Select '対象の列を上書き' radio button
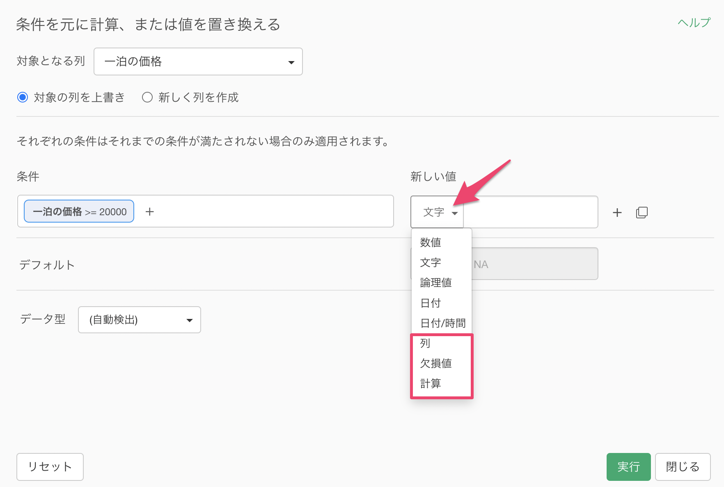The width and height of the screenshot is (724, 487). 23,97
